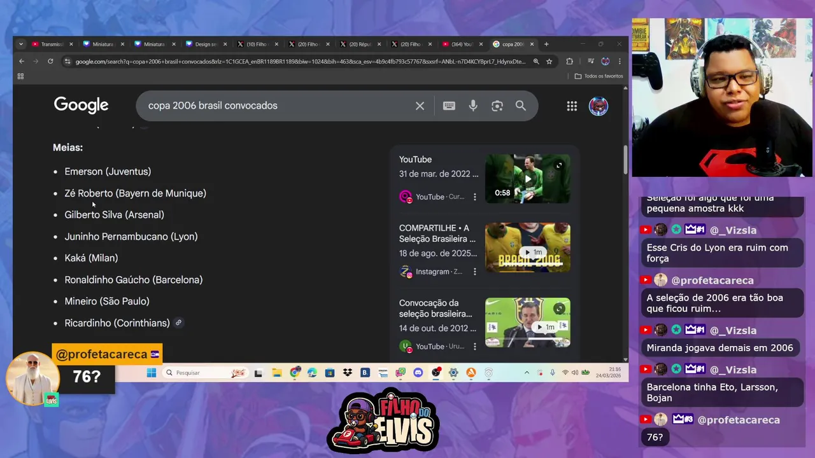Bookmark this page with the star
Image resolution: width=815 pixels, height=458 pixels.
(x=549, y=61)
